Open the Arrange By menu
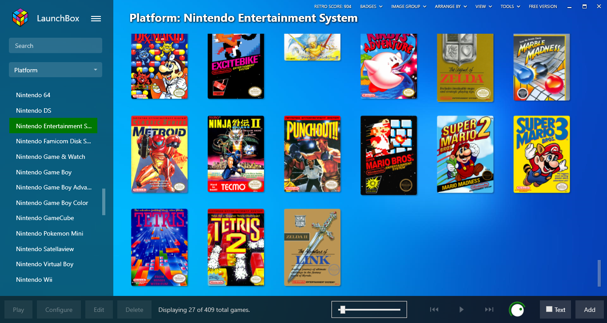 (x=451, y=7)
